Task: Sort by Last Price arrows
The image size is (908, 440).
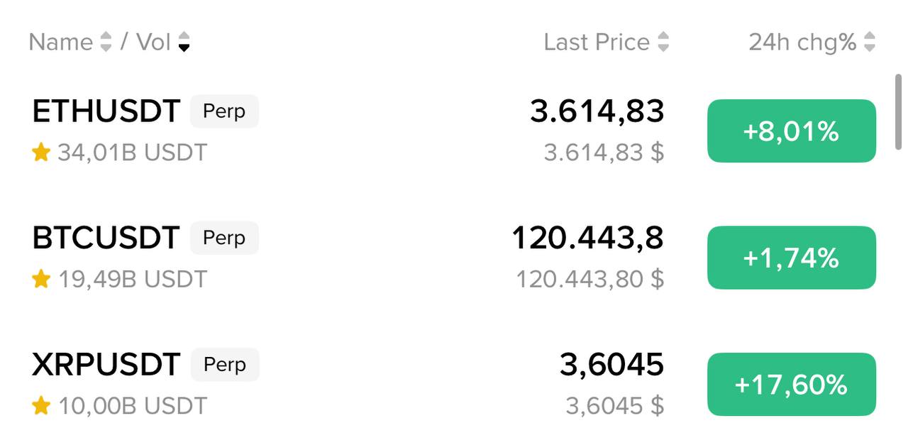Action: 663,42
